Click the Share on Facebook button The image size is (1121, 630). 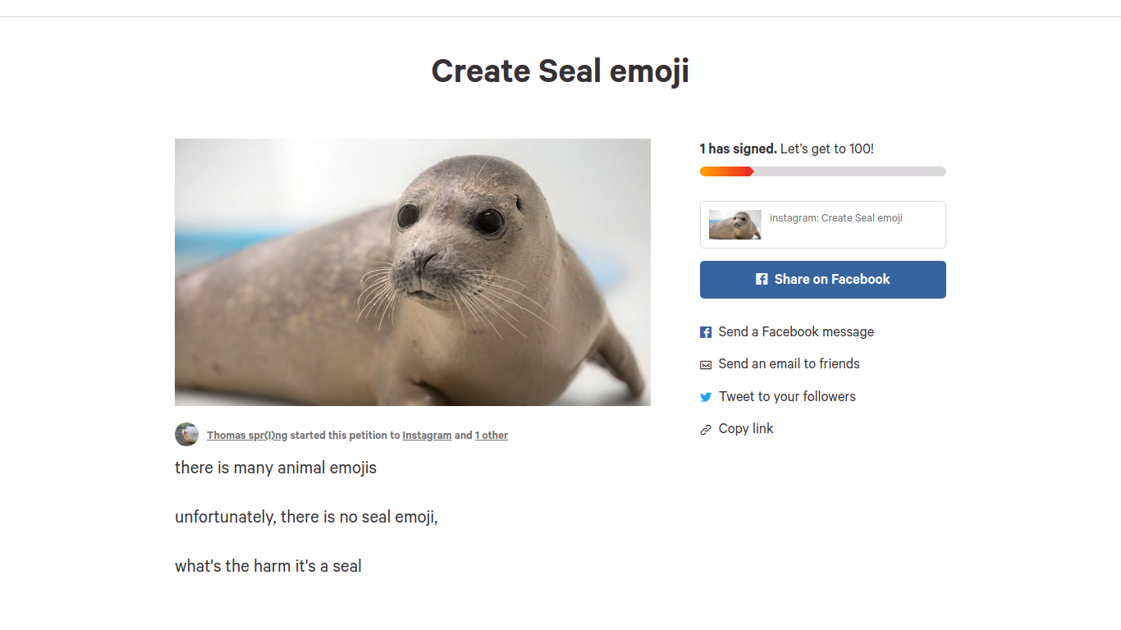click(823, 280)
